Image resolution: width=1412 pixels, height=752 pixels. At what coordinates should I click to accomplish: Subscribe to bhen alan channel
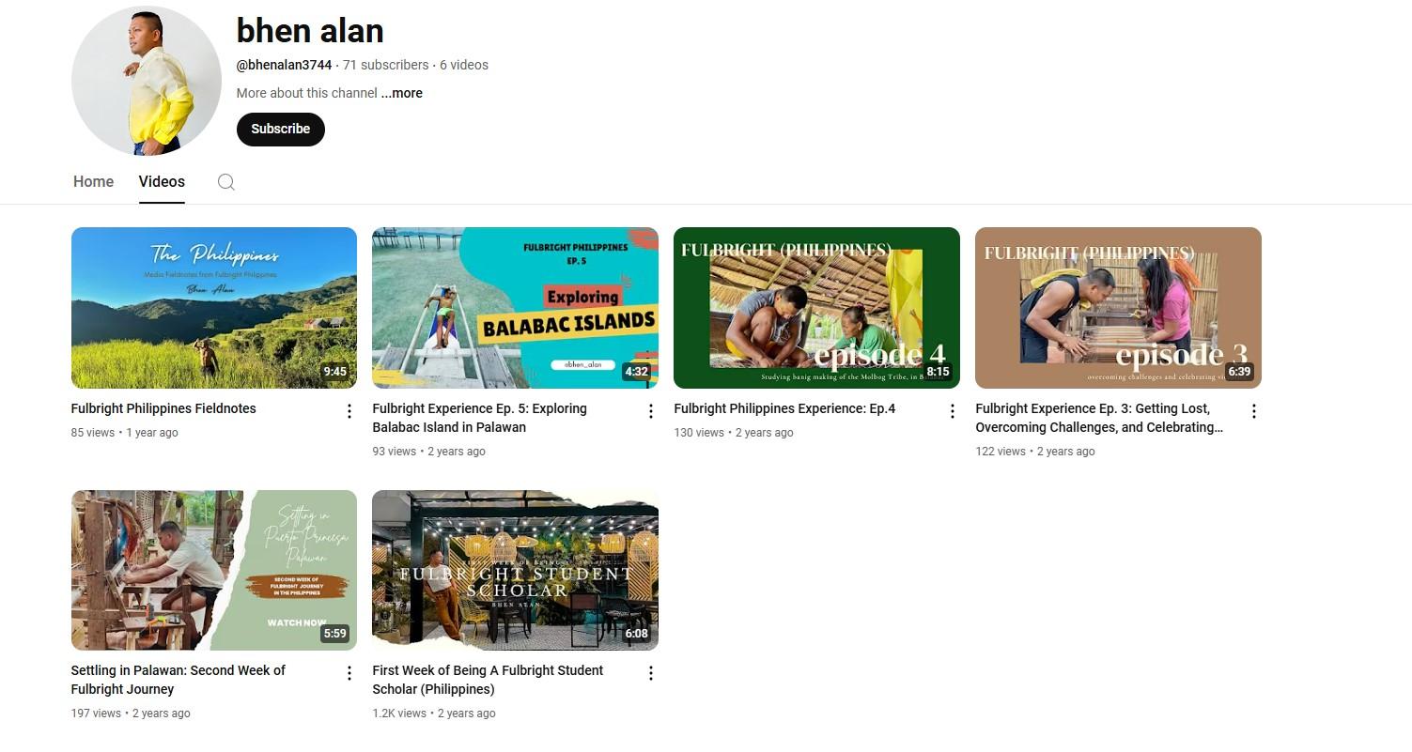[x=280, y=130]
